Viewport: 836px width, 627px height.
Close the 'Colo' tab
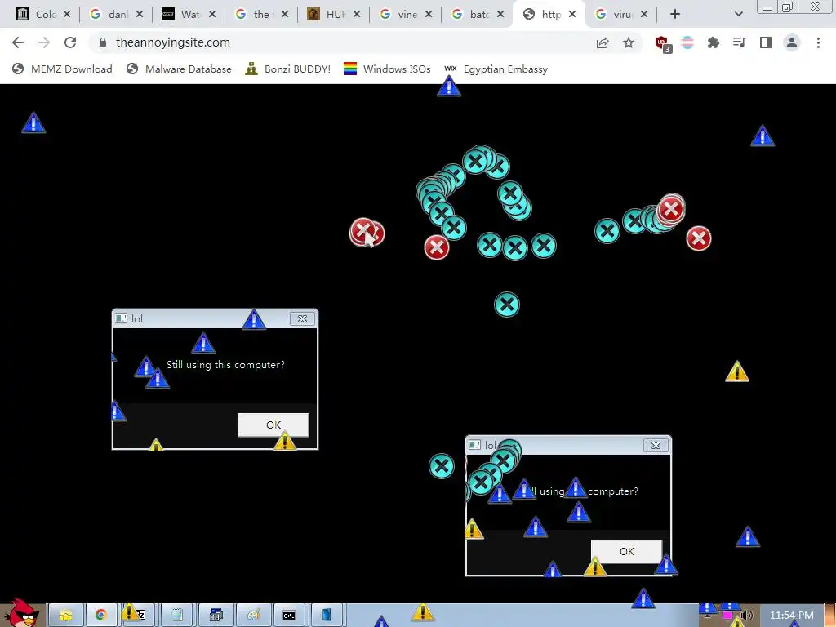67,15
